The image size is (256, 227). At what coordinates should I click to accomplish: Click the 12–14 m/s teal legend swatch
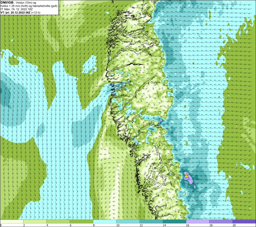(151, 221)
